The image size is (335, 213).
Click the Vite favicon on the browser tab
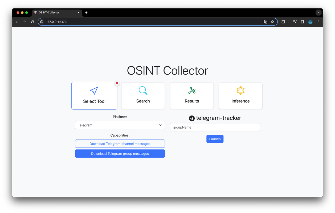(35, 13)
